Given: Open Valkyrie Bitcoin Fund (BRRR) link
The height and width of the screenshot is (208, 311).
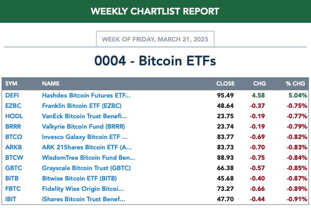Looking at the screenshot, I should pos(83,127).
